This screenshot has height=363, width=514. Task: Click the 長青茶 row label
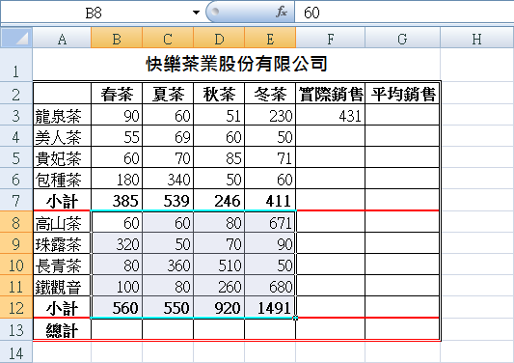pos(62,265)
